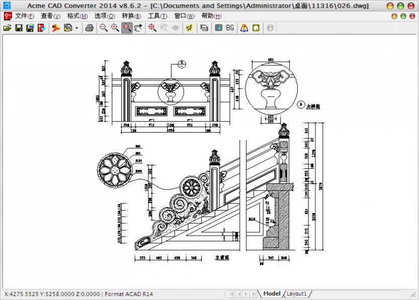Open the Layers manager icon
Screen dimensions: 419x300
[204, 28]
